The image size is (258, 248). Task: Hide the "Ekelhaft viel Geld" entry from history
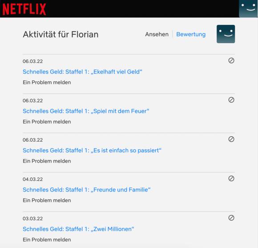(x=231, y=61)
